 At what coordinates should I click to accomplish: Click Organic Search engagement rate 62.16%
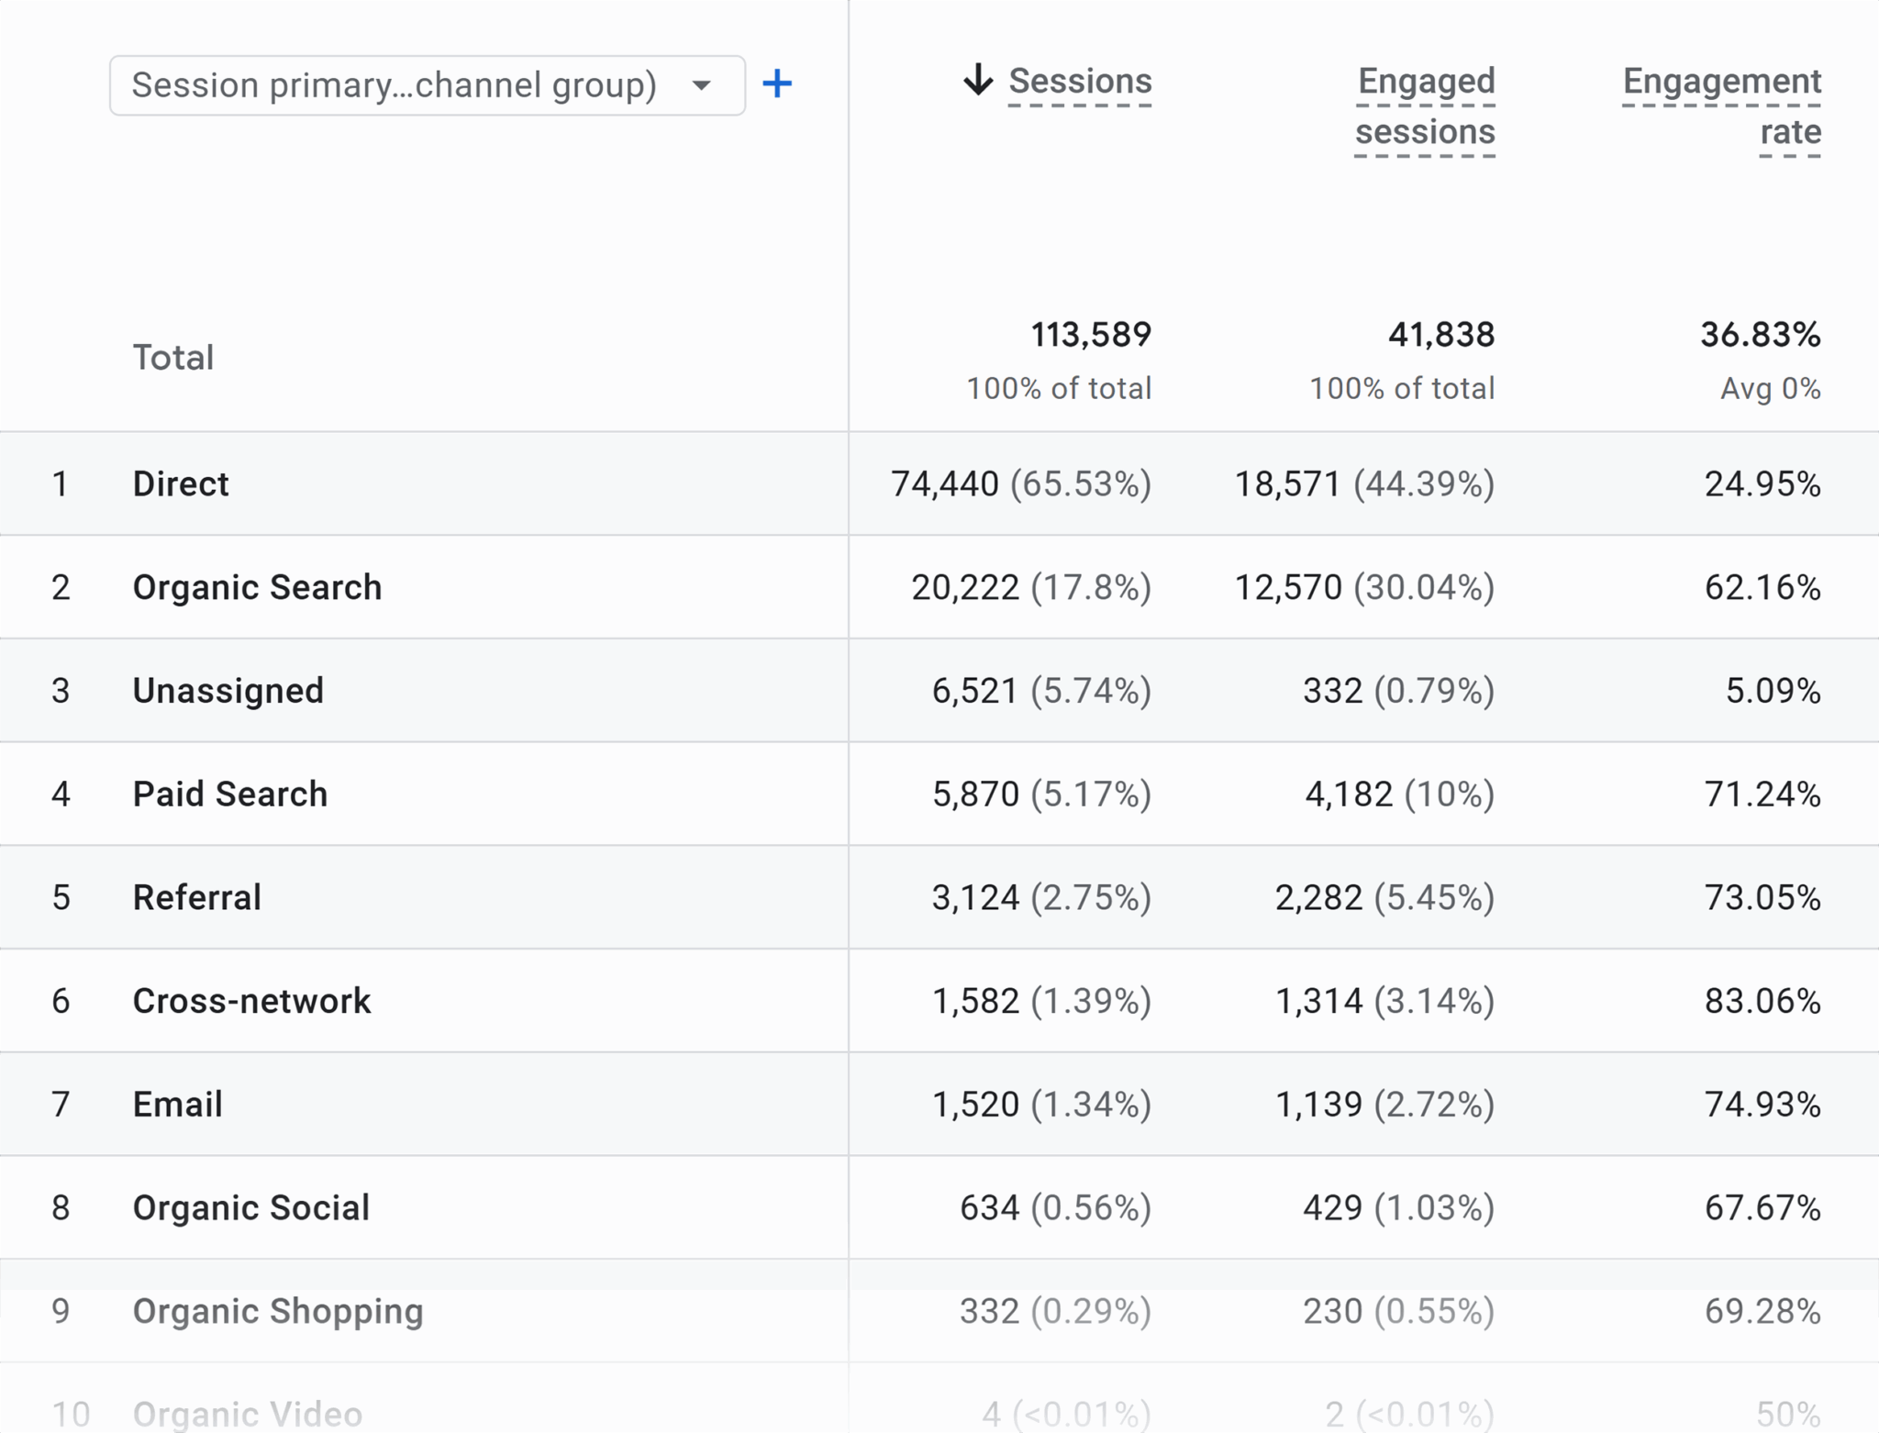1762,587
